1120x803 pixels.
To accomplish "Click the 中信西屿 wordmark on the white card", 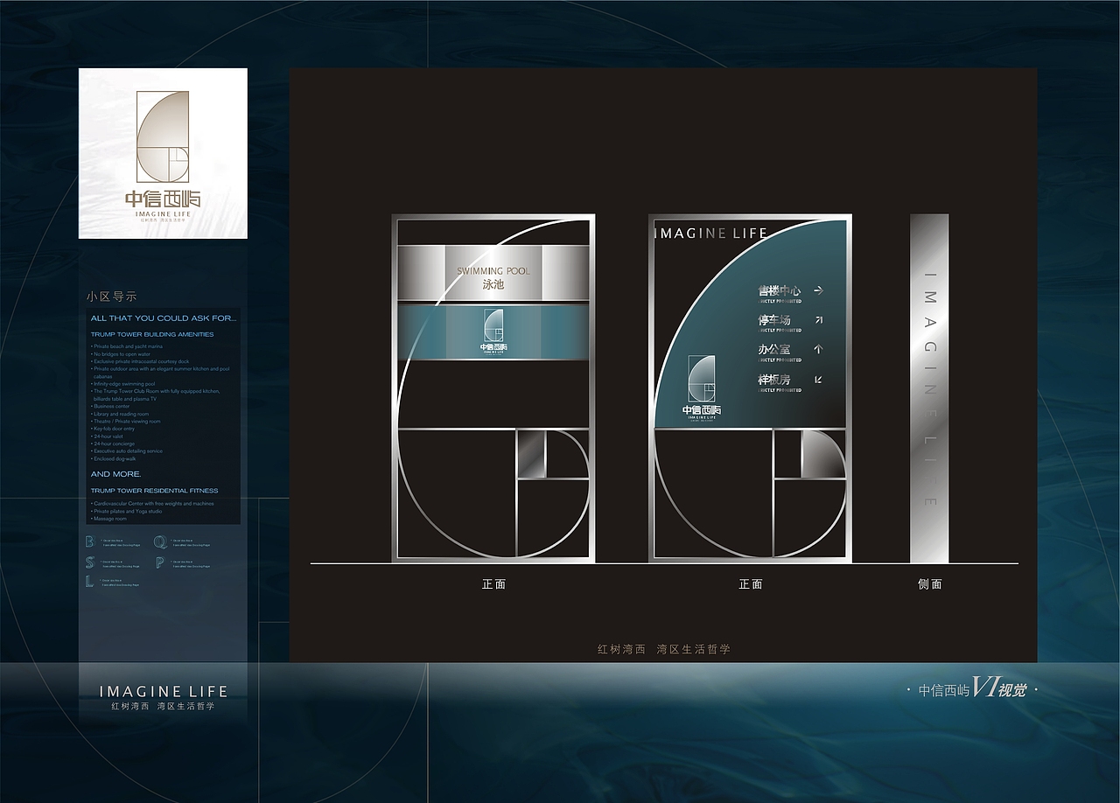I will pyautogui.click(x=163, y=199).
